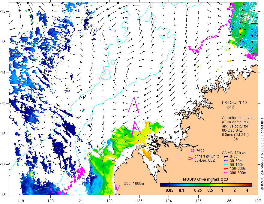Click the 126 longitude axis label
Screen dimensions: 264x204
[228, 201]
